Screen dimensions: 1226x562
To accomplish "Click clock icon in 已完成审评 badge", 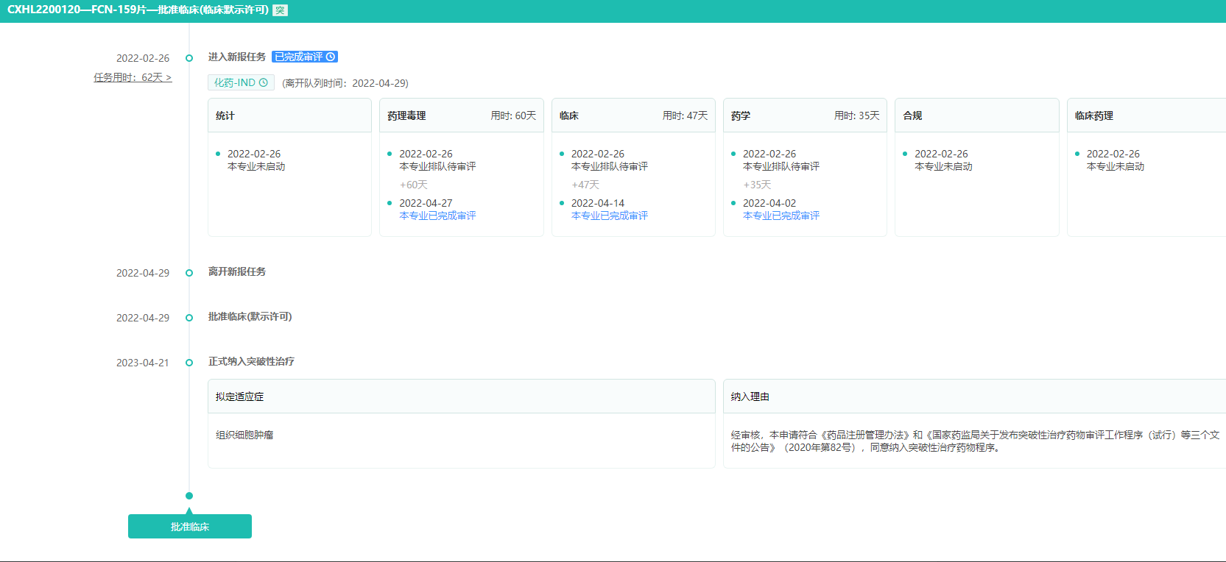I will (331, 57).
